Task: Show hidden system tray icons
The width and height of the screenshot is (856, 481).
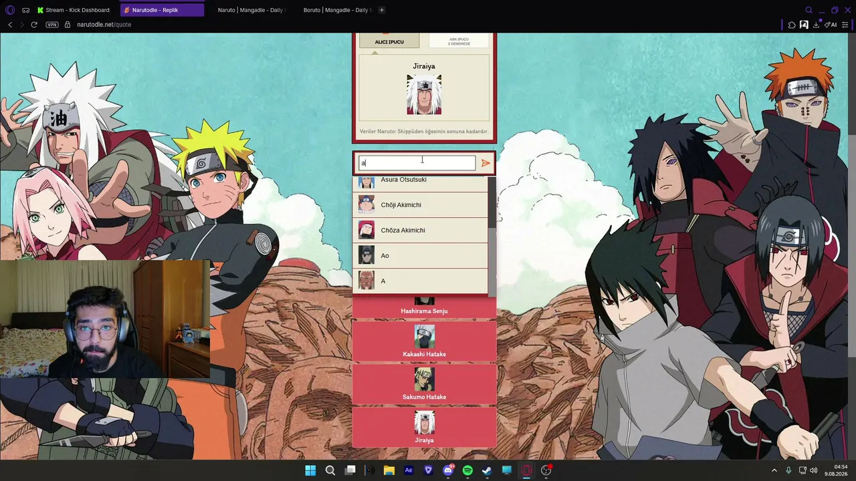Action: [x=774, y=470]
